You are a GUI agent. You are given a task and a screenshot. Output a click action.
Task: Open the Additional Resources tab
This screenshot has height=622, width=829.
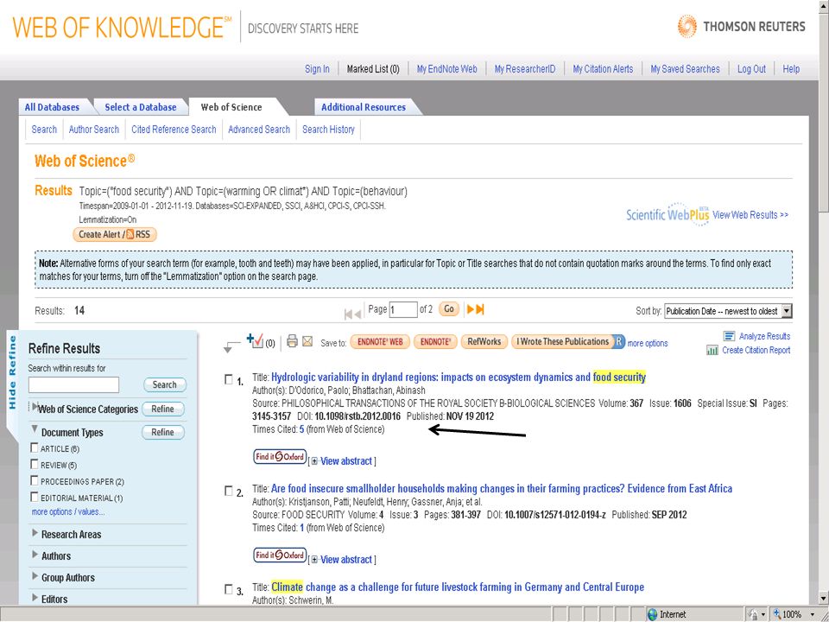coord(364,107)
